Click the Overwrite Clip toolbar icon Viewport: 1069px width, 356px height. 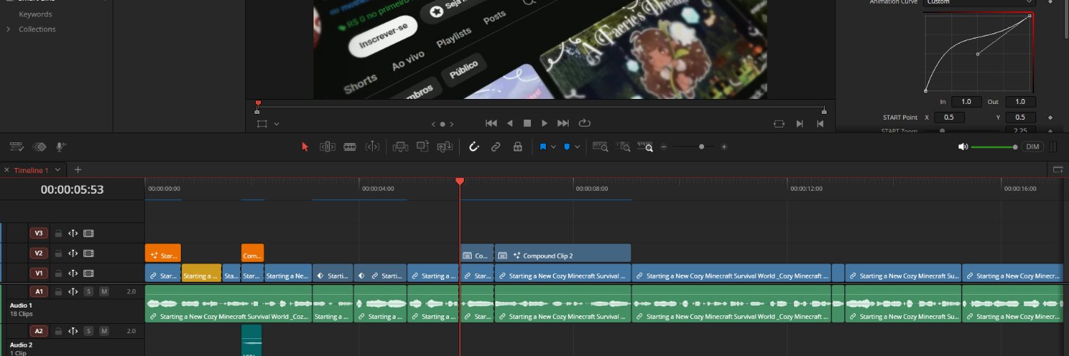point(423,147)
